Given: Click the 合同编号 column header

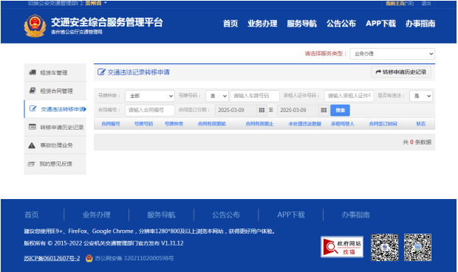Looking at the screenshot, I should pos(111,124).
